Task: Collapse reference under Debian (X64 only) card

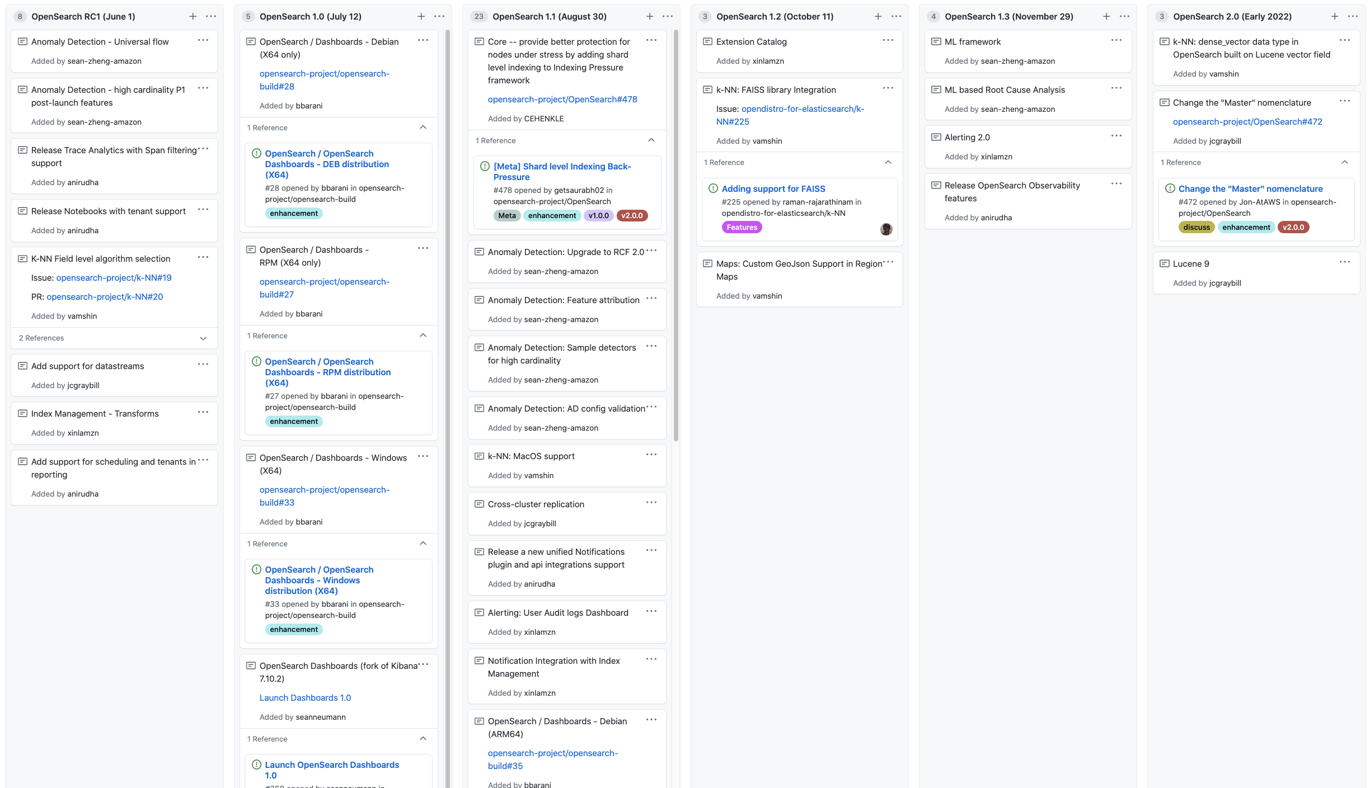Action: tap(423, 128)
